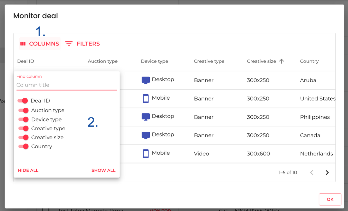Go to the next page of results
Viewport: 348px width, 211px height.
[x=327, y=172]
